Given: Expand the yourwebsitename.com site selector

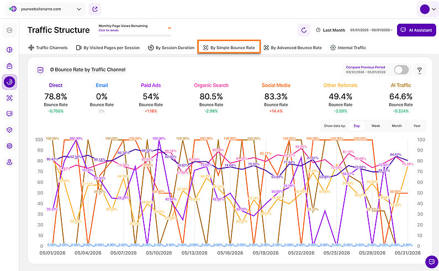Looking at the screenshot, I should point(45,9).
